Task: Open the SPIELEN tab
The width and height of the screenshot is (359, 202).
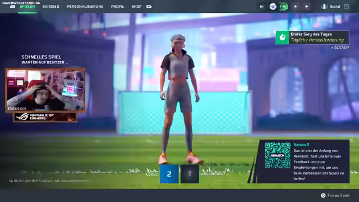Action: [x=27, y=7]
